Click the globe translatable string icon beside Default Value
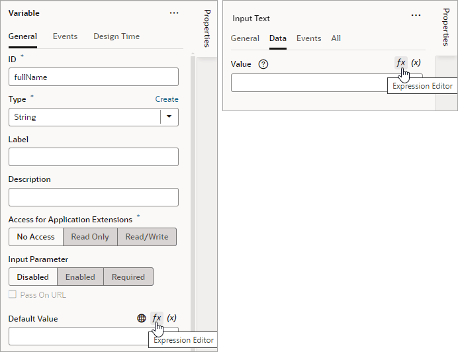The image size is (458, 352). click(142, 318)
